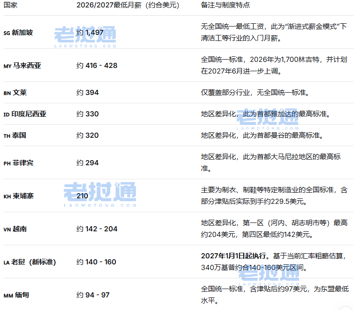Click the Myanmar note about 东盟最低水平
The height and width of the screenshot is (310, 354).
click(x=275, y=295)
